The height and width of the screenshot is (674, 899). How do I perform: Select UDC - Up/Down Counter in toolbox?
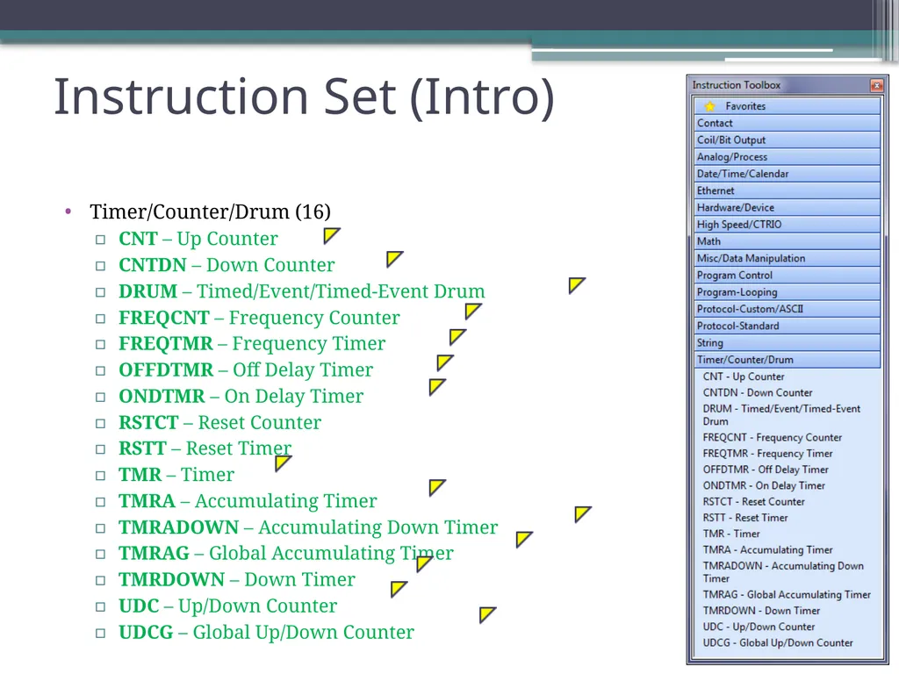point(759,627)
